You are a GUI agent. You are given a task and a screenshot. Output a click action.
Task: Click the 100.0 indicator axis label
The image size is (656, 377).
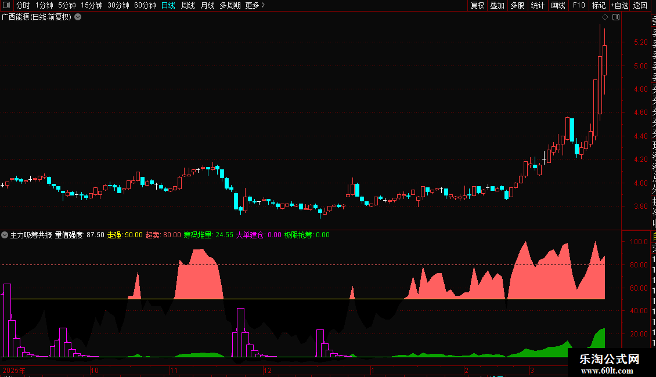point(639,242)
